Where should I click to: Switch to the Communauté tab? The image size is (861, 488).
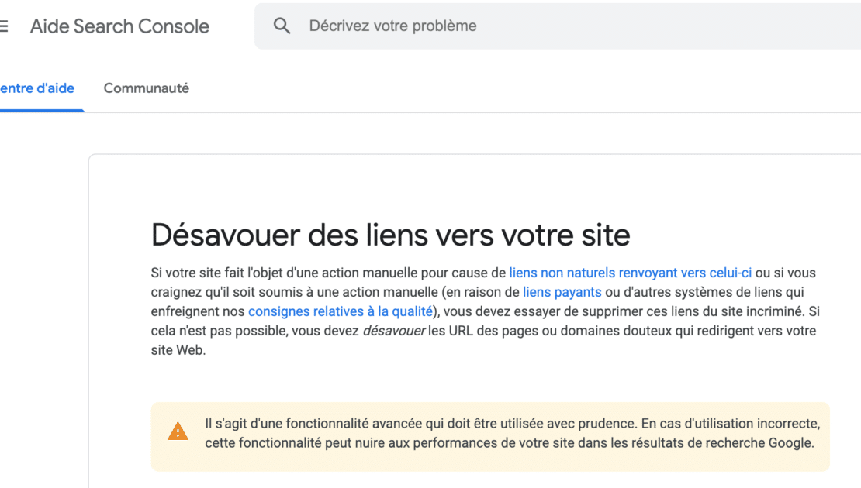click(x=146, y=88)
